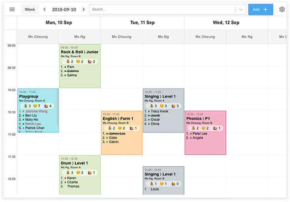The height and width of the screenshot is (202, 290).
Task: Open student Jasmine Wong in Playgroup
Action: 36,111
